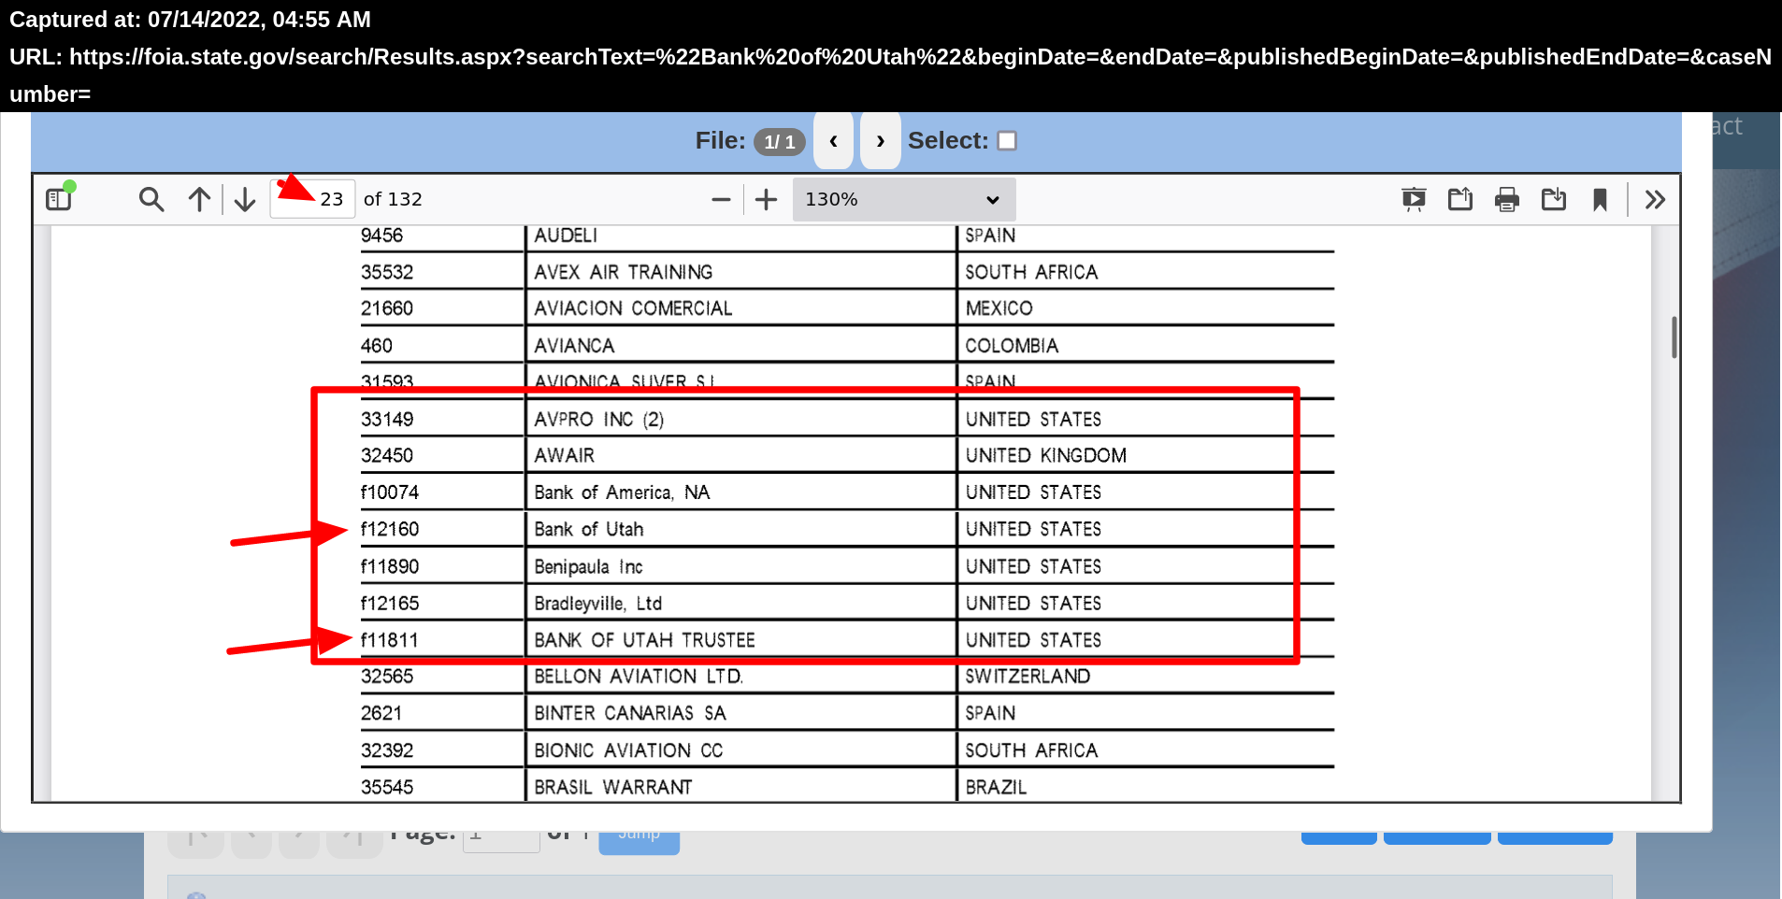Click the BRASIL WARRANT entry
This screenshot has width=1782, height=899.
click(613, 787)
